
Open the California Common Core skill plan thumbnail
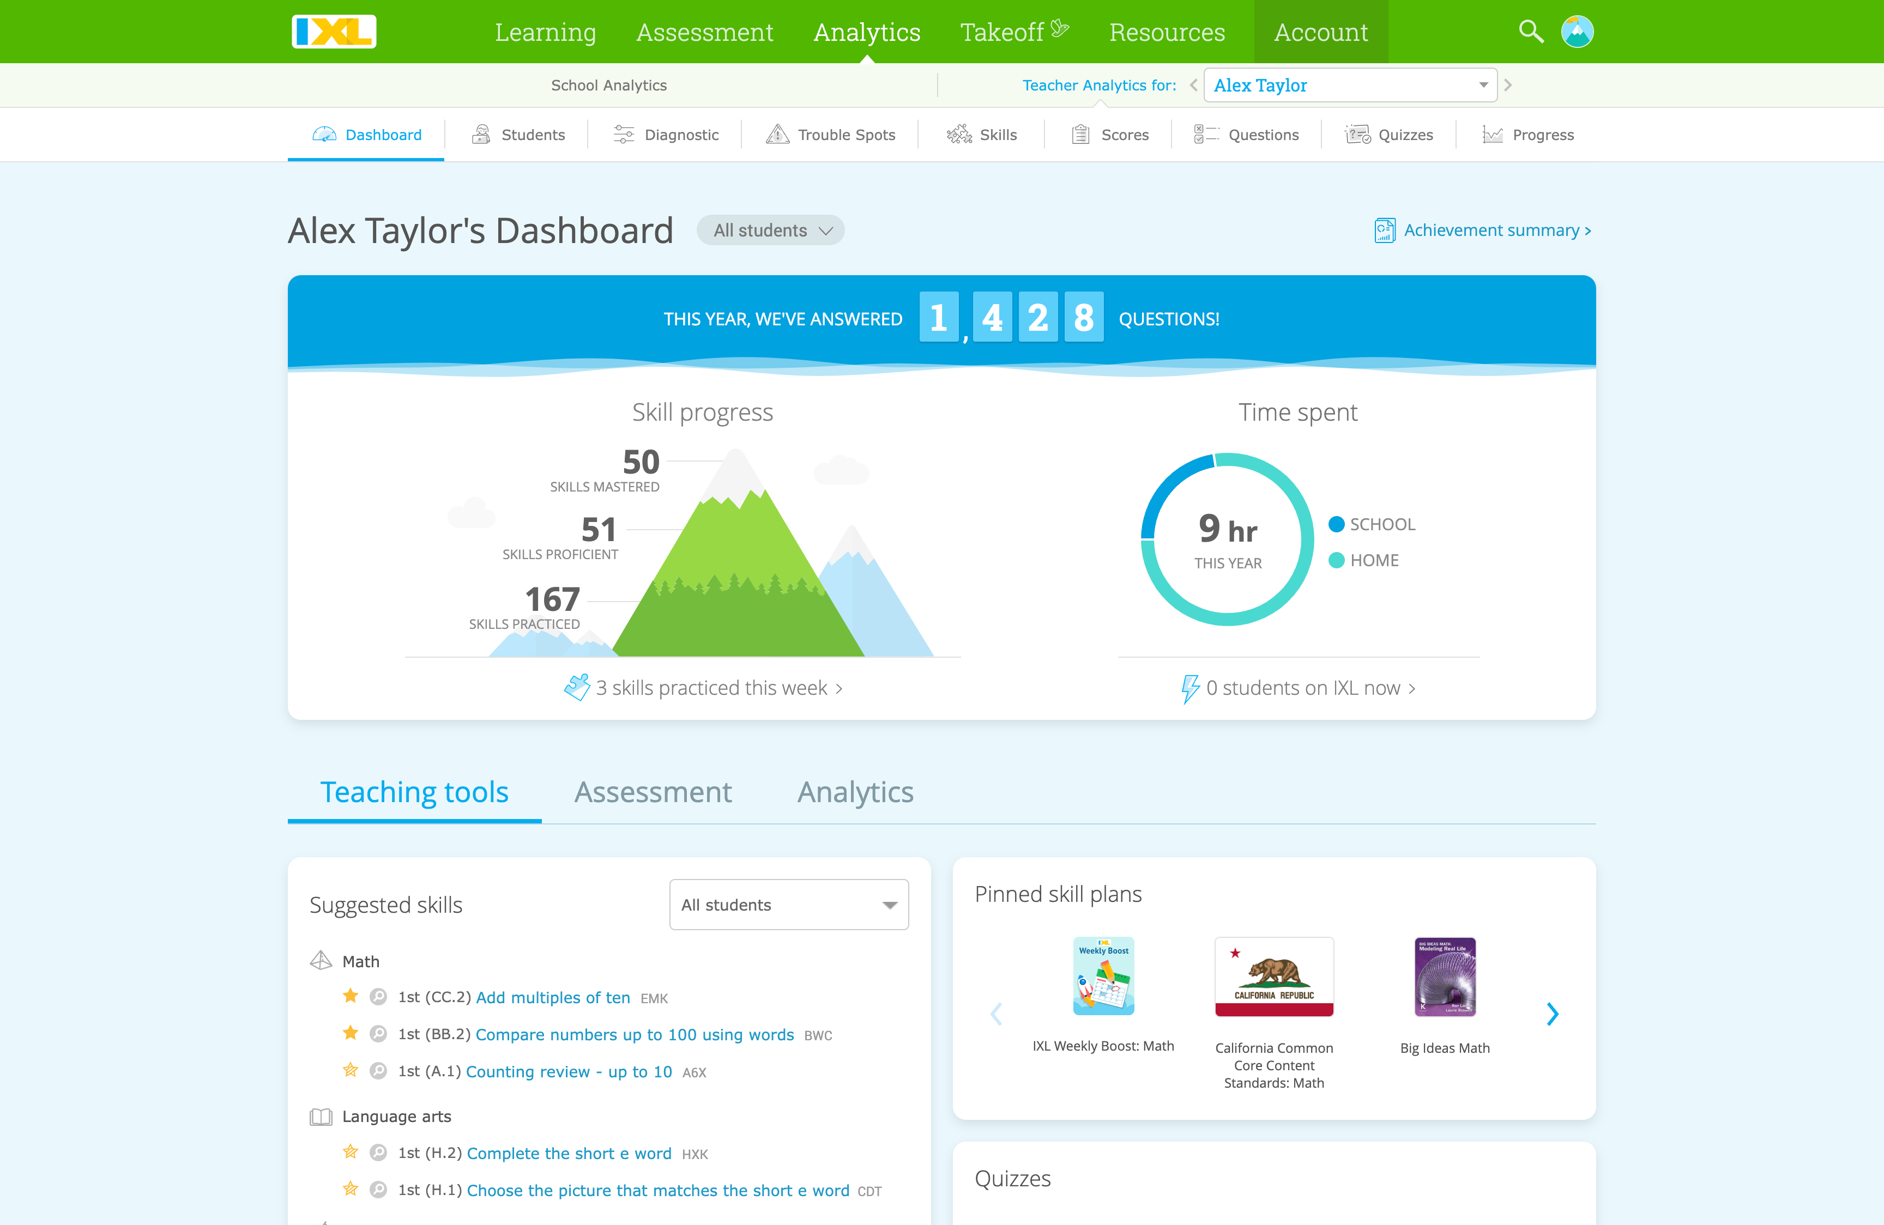point(1273,977)
